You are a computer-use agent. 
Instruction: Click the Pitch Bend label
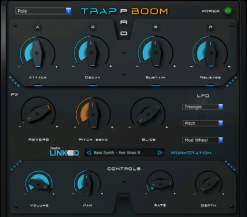(93, 140)
